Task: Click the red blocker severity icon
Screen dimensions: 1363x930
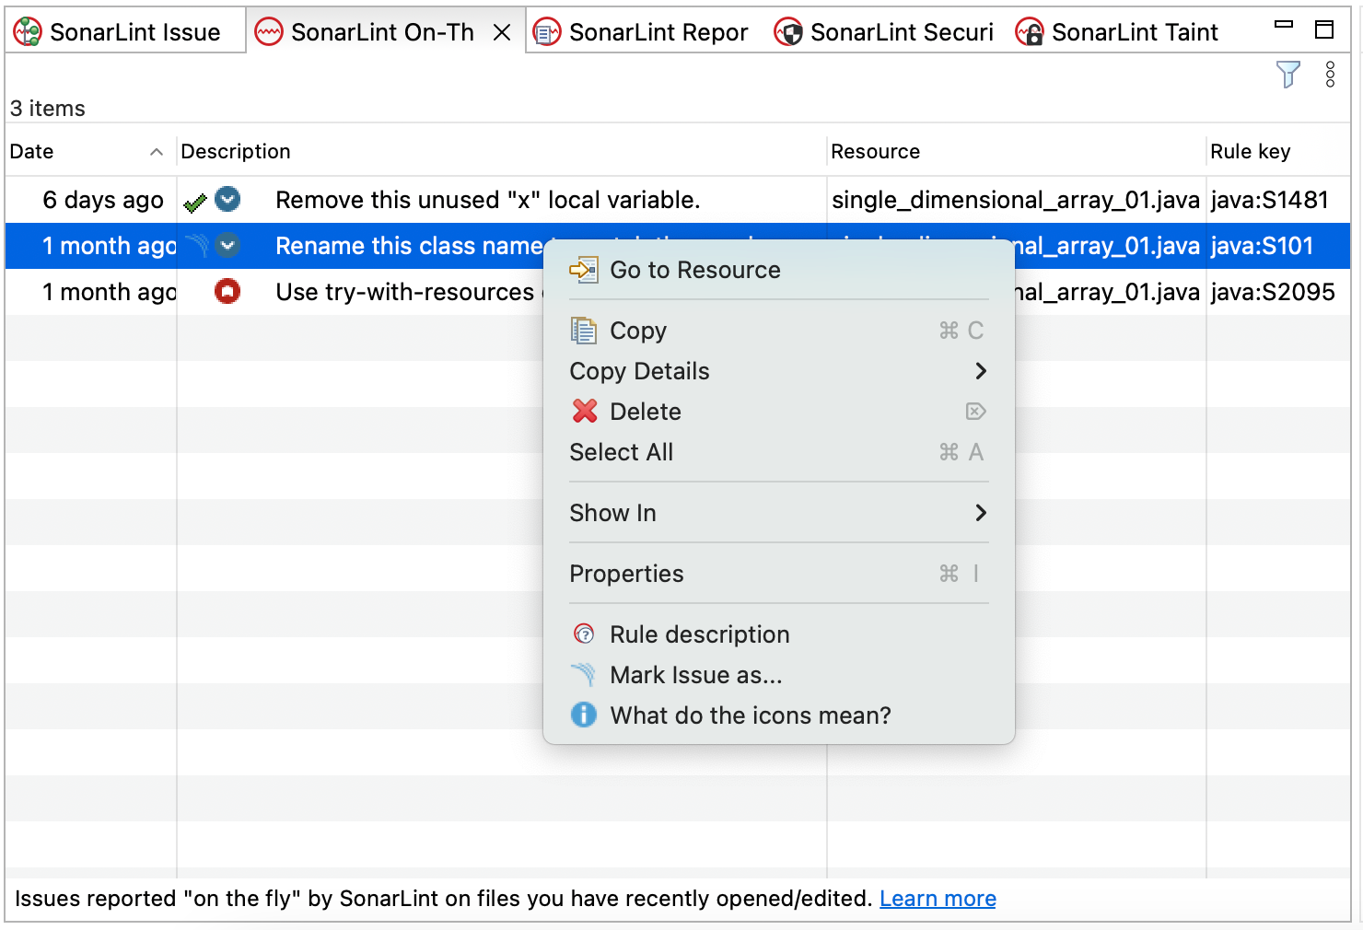Action: [x=227, y=291]
